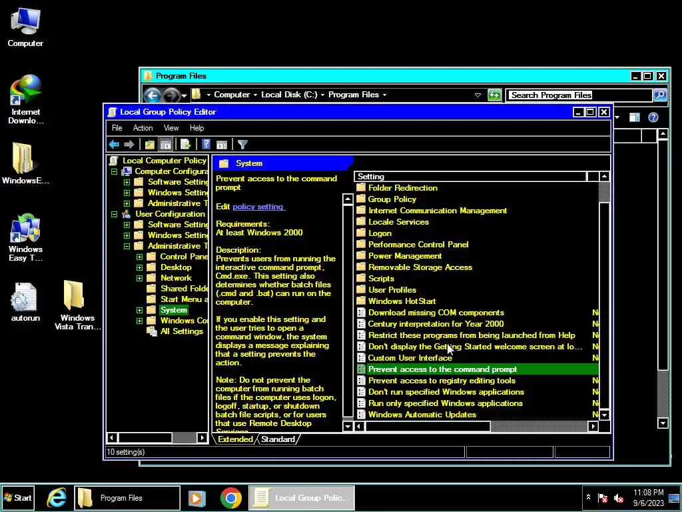Select 'Custom User Interface' setting
The height and width of the screenshot is (512, 682).
(x=410, y=358)
